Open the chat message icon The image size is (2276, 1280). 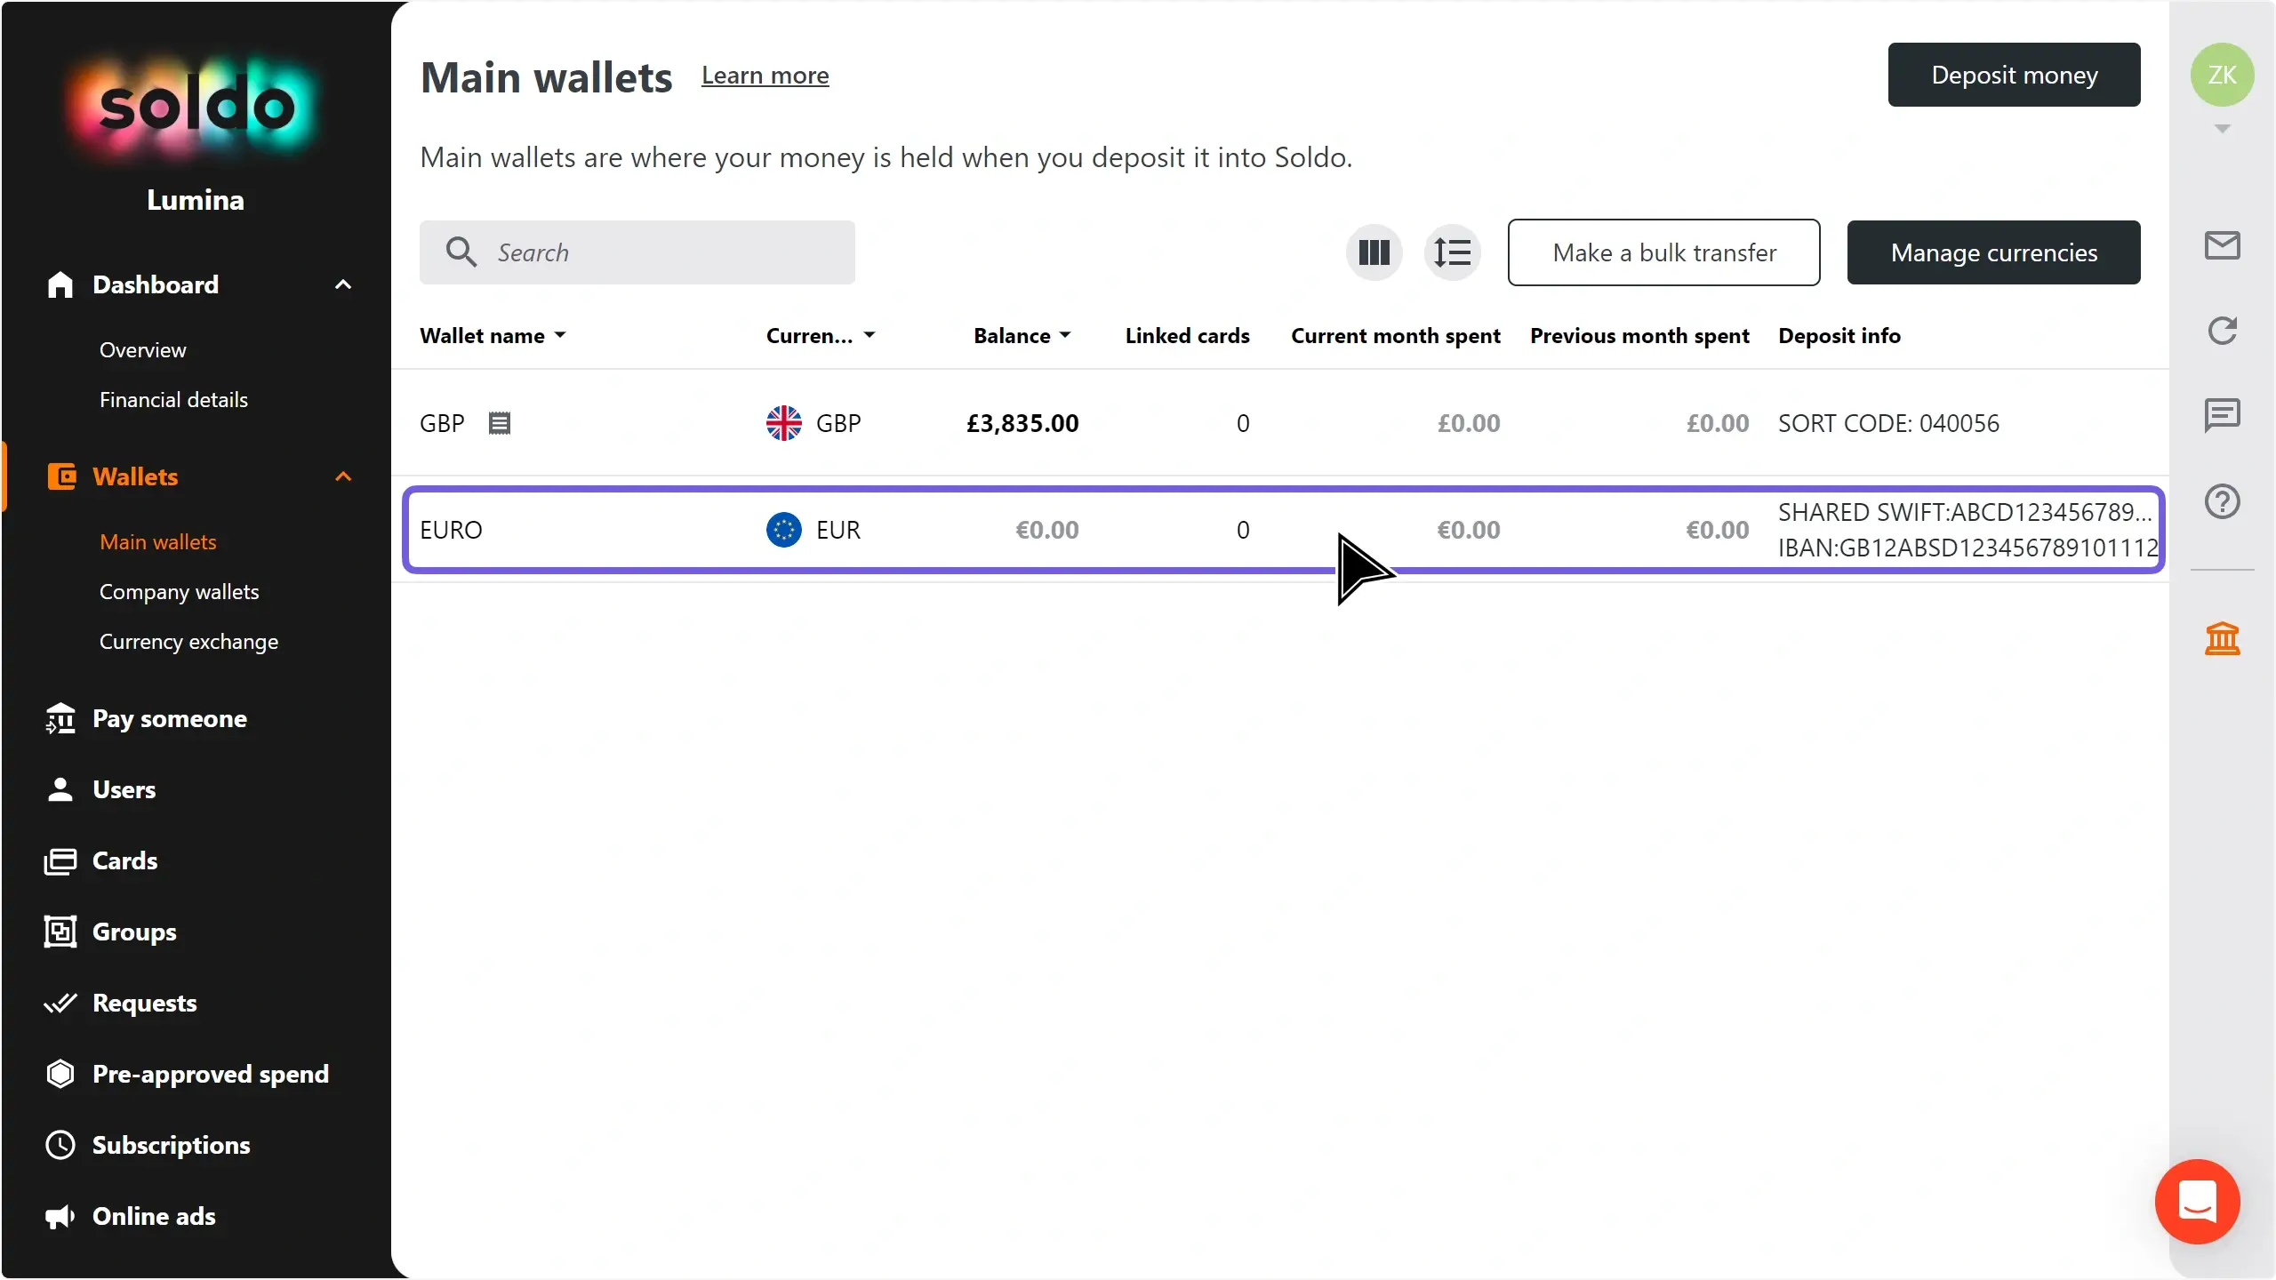(x=2222, y=415)
